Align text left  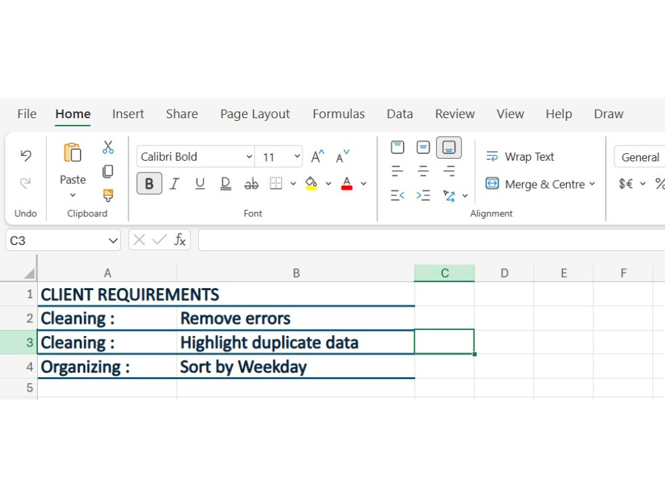[x=398, y=171]
